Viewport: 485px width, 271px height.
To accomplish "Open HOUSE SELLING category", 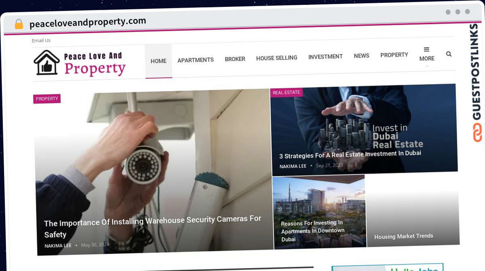I will click(x=276, y=58).
